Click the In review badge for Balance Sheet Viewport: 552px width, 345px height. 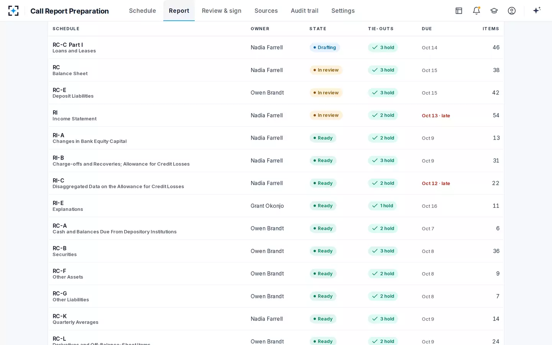(x=326, y=70)
